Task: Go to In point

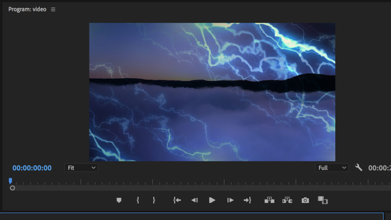Action: (x=177, y=200)
